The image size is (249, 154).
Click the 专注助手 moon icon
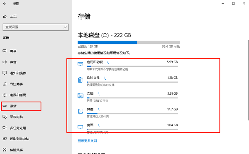(x=5, y=84)
